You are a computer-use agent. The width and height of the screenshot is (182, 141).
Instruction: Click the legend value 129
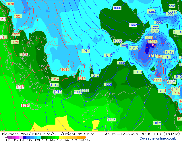[37, 140]
